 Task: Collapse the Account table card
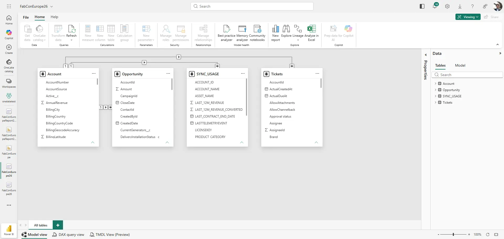pyautogui.click(x=93, y=142)
